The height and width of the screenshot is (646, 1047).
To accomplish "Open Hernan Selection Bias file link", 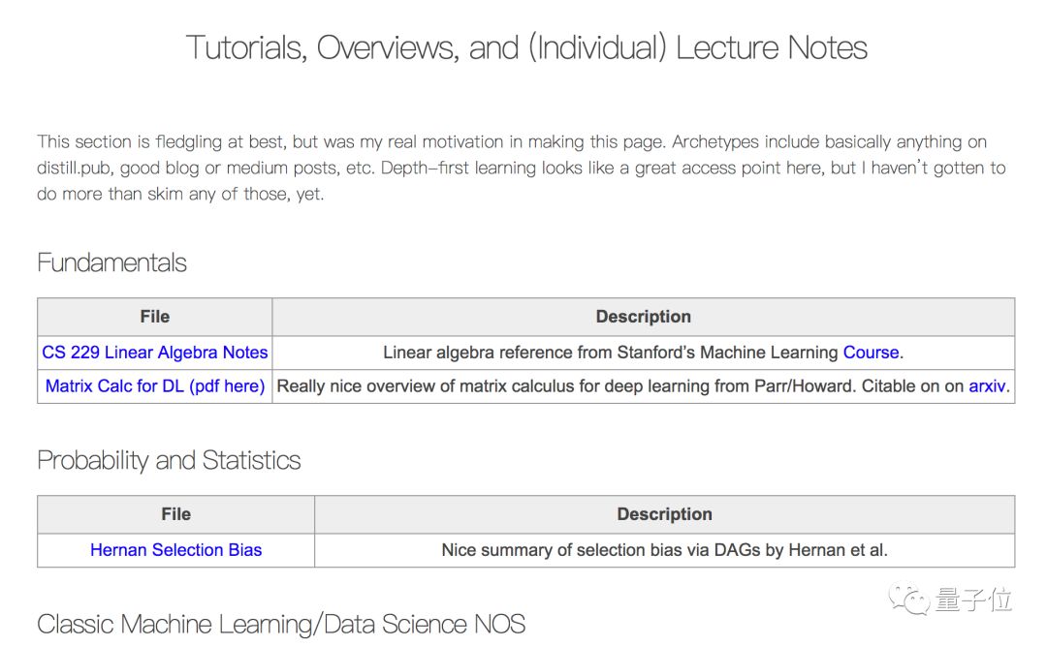I will (x=175, y=550).
